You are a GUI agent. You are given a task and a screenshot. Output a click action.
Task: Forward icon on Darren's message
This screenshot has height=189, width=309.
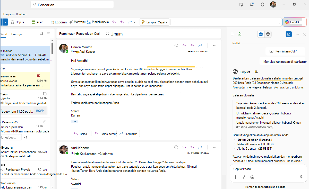(x=200, y=46)
